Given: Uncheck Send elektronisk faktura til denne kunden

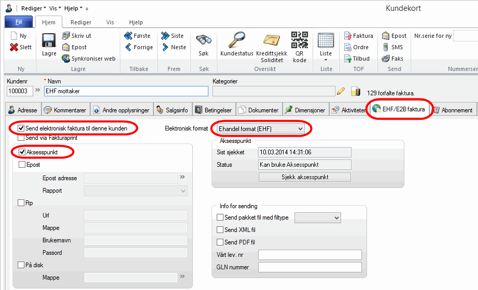Looking at the screenshot, I should [x=21, y=128].
